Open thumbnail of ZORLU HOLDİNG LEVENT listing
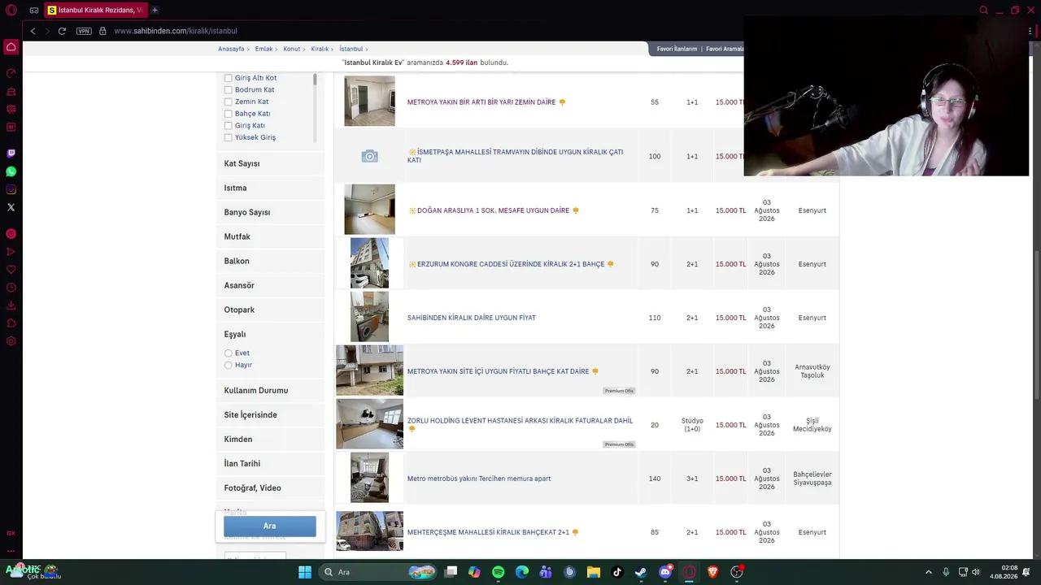Image resolution: width=1041 pixels, height=585 pixels. tap(369, 424)
